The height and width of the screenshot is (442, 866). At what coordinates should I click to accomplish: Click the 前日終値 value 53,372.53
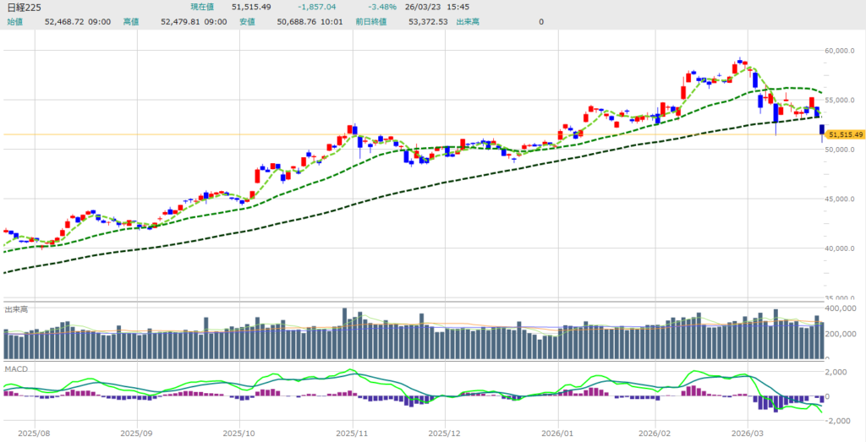427,21
